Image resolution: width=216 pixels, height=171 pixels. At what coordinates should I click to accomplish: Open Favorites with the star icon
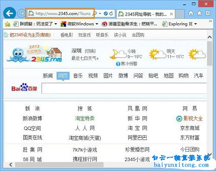[200, 13]
